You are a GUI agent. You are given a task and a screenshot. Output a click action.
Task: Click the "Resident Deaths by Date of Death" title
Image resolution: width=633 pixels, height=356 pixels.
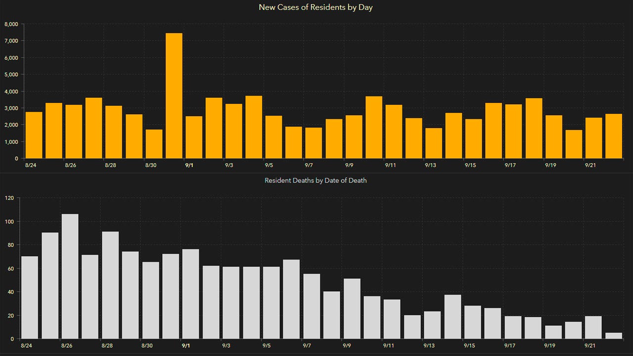coord(316,180)
